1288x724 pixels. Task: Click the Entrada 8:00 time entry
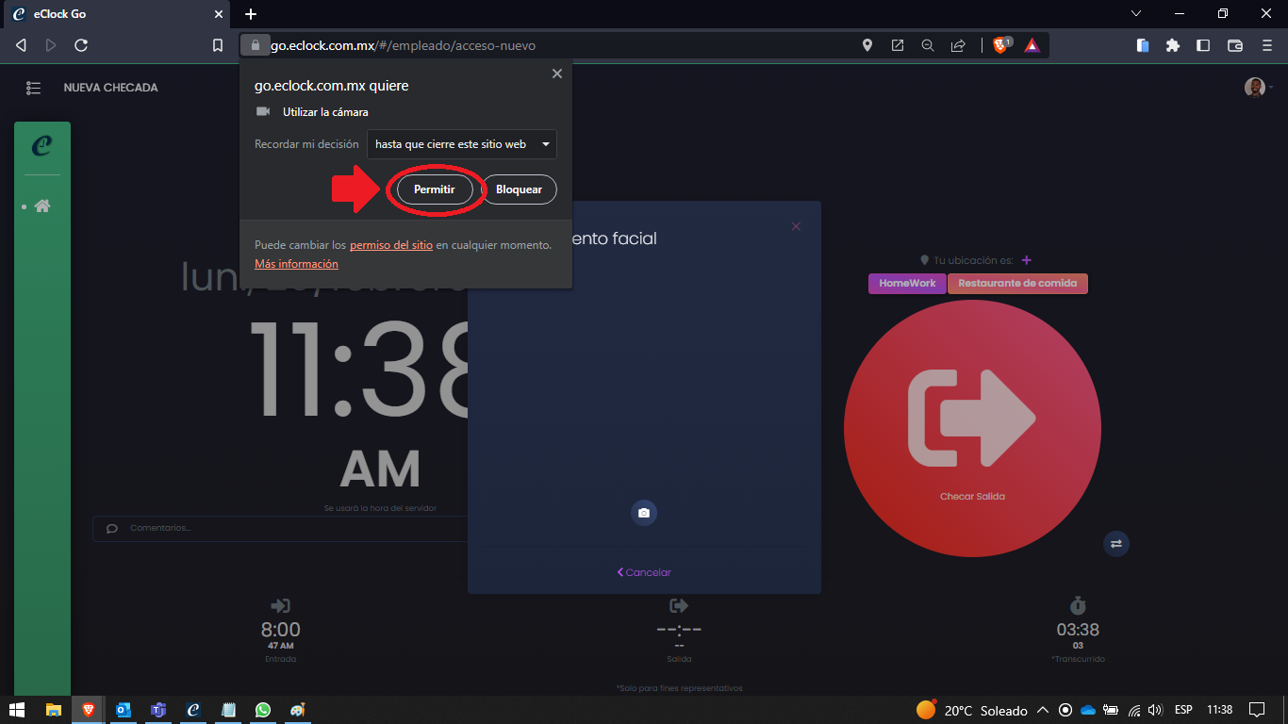coord(280,630)
